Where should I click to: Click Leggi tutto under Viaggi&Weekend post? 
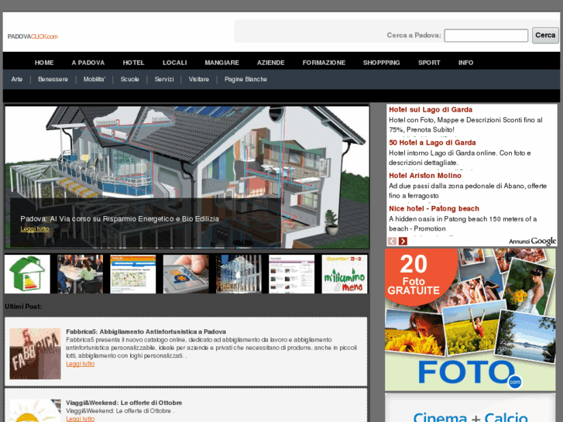81,418
